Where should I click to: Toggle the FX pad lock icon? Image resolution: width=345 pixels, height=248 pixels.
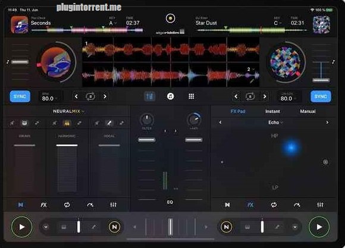[325, 162]
